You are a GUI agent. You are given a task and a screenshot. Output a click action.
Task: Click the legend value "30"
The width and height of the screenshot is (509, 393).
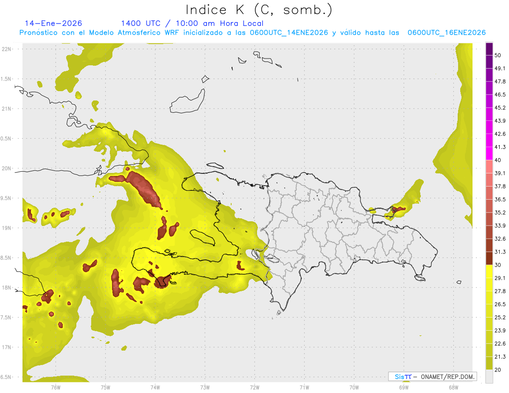point(498,265)
